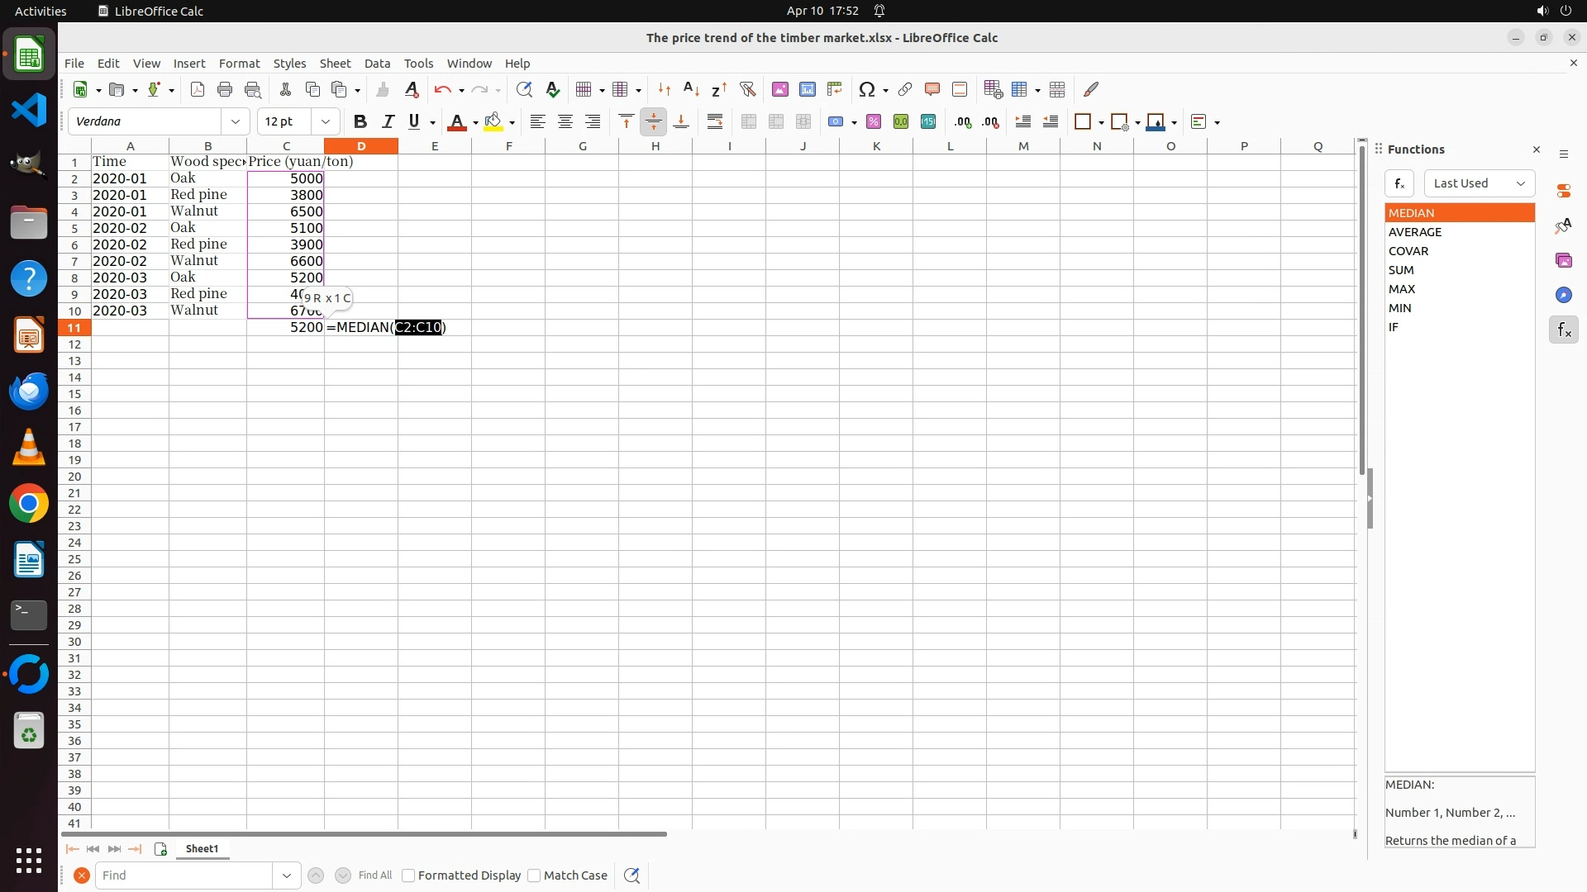Switch to the Sheet1 tab
Image resolution: width=1587 pixels, height=892 pixels.
coord(202,848)
